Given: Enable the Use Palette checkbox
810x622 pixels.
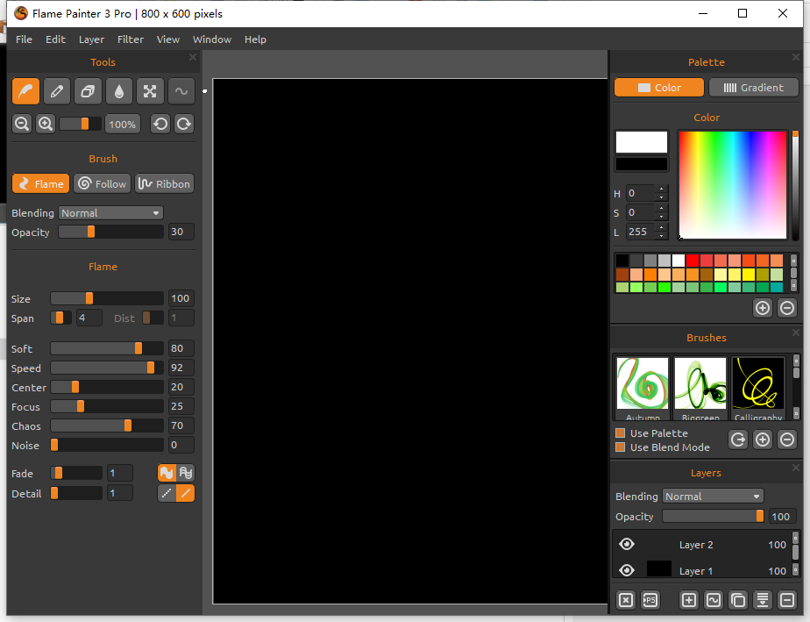Looking at the screenshot, I should coord(621,433).
